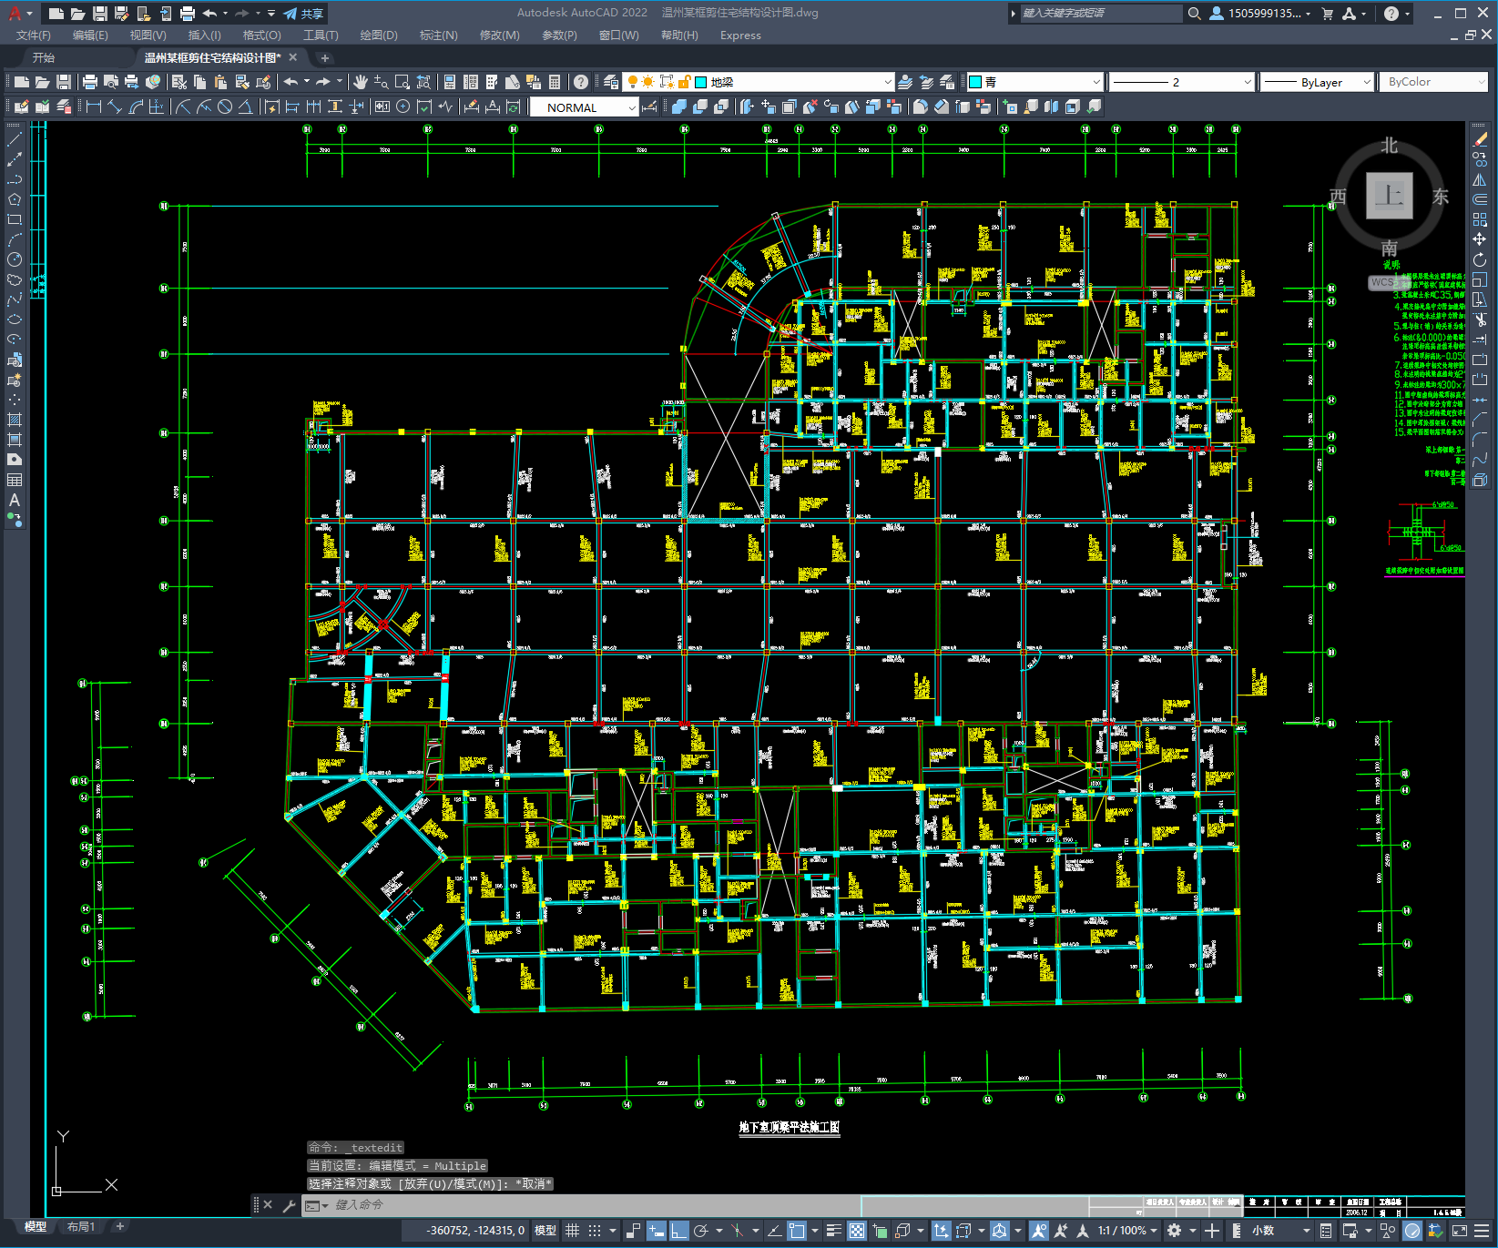The height and width of the screenshot is (1248, 1498).
Task: Select the Move tool in modify toolbar
Action: point(1480,239)
